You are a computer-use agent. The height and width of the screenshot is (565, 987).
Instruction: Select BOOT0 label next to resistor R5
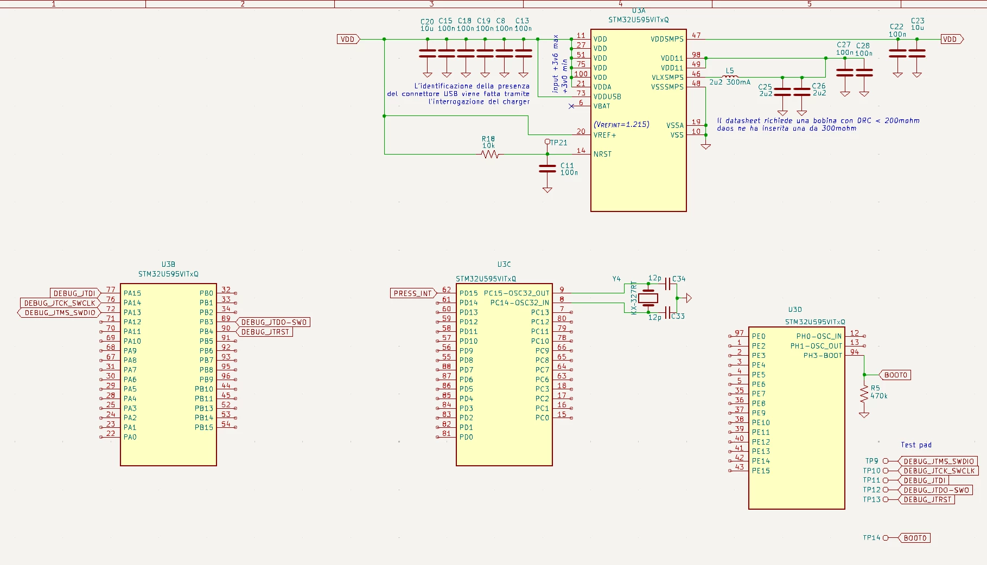895,375
